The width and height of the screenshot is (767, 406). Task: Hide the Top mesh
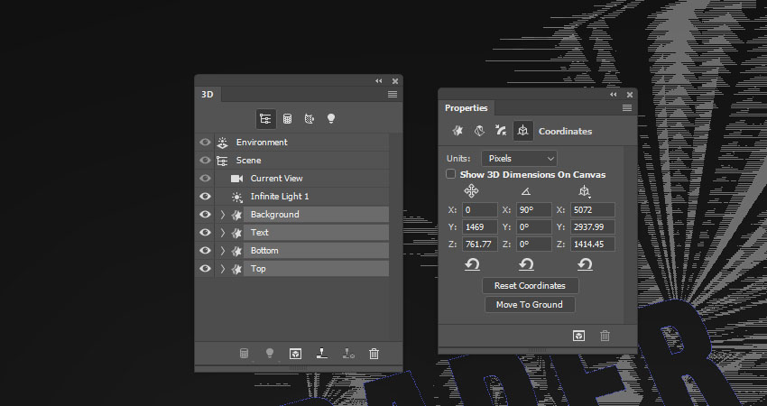[205, 269]
